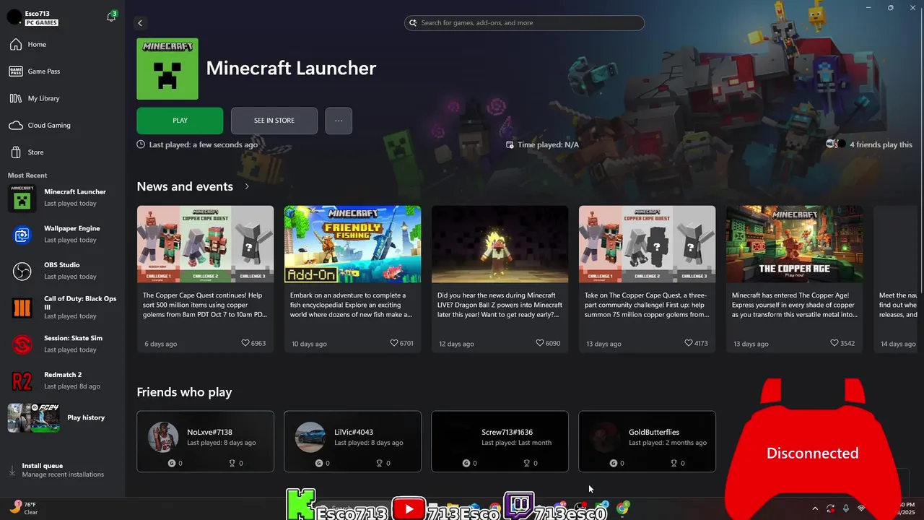Click the microphone icon in system tray

(x=846, y=508)
